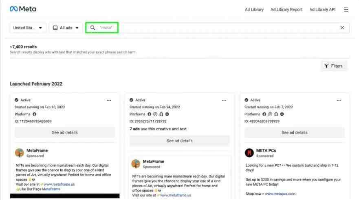The height and width of the screenshot is (200, 359).
Task: See ad details for the Feb 10 ad
Action: click(65, 132)
